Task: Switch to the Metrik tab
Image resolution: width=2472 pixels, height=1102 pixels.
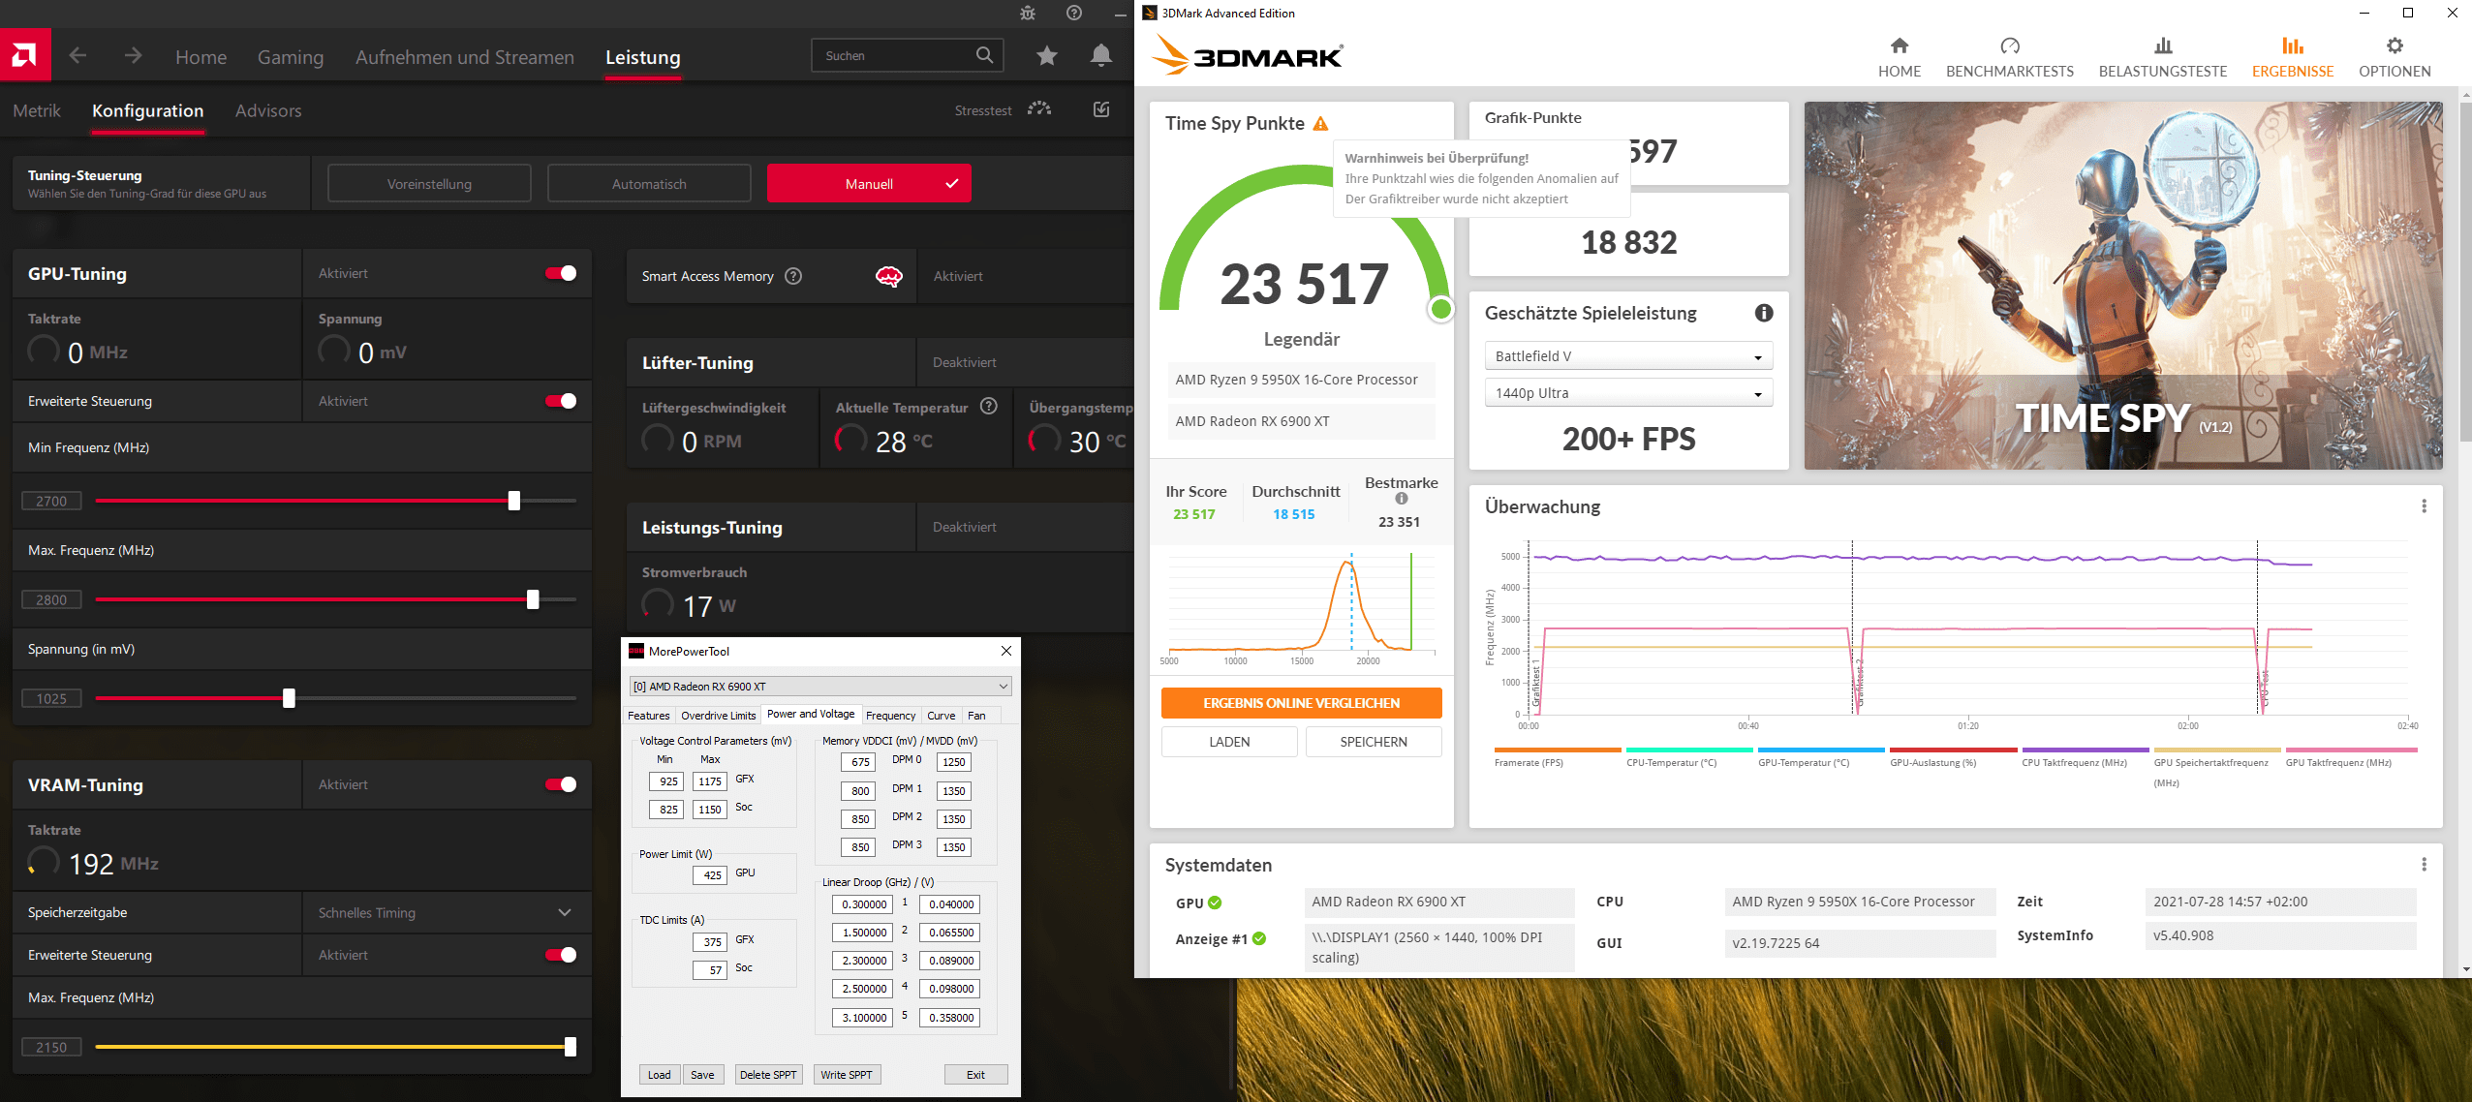Action: point(37,110)
